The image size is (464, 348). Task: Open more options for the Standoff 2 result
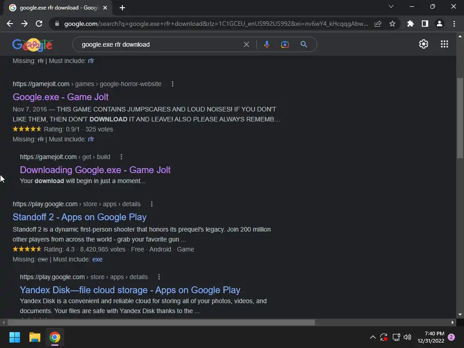[x=152, y=204]
